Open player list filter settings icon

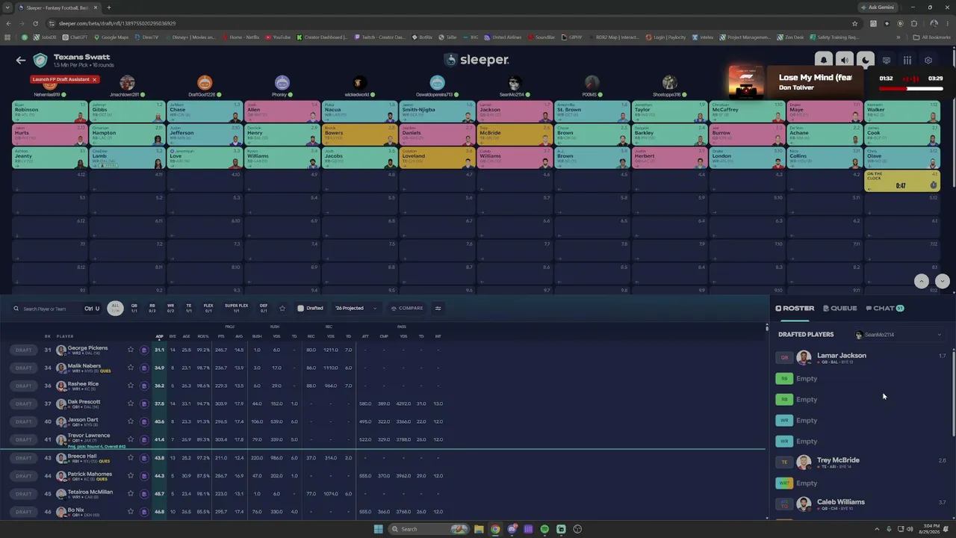[438, 308]
